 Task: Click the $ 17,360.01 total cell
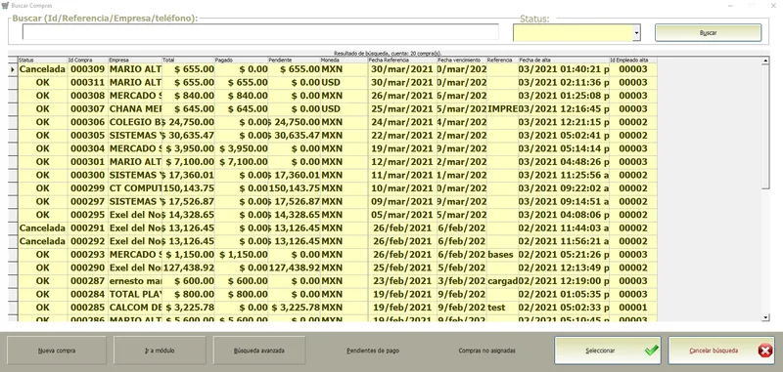pyautogui.click(x=188, y=175)
